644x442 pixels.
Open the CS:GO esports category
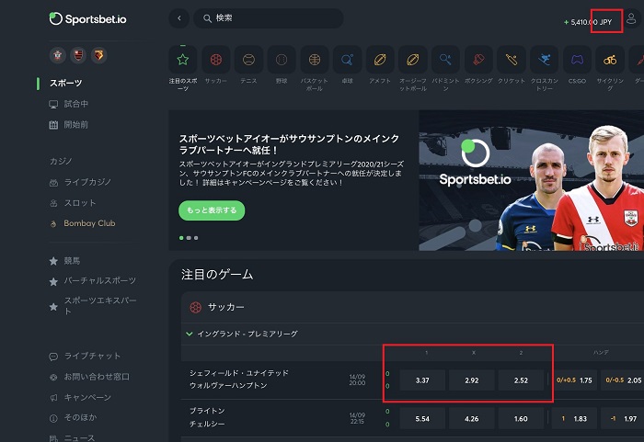click(x=577, y=60)
